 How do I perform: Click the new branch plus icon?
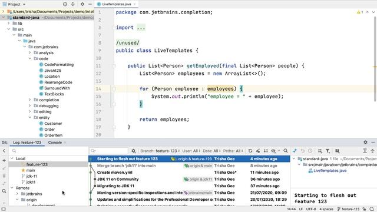4,160
